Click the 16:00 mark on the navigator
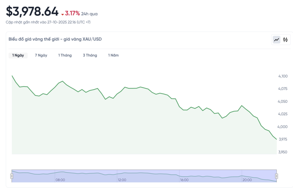Viewport: 293px width, 188px height. click(x=184, y=180)
